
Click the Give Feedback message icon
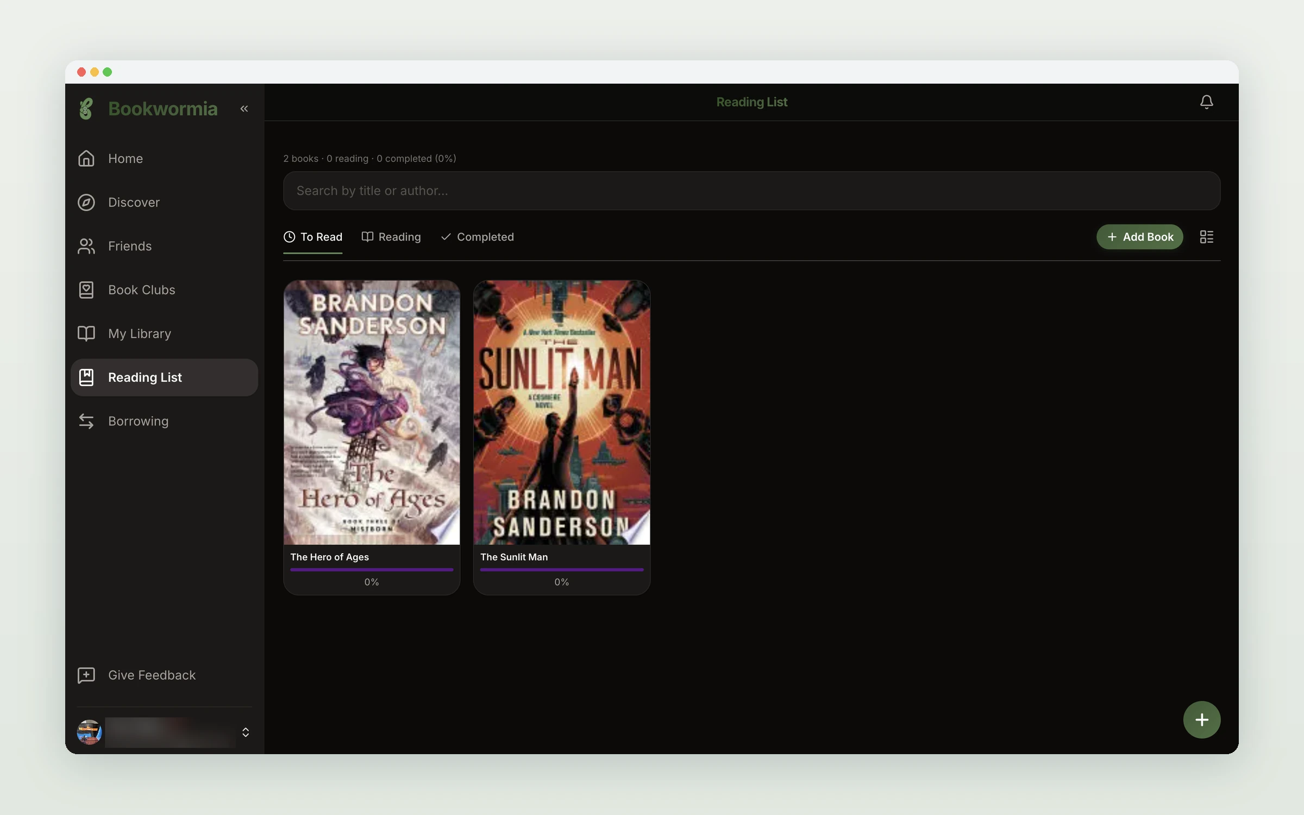[86, 675]
